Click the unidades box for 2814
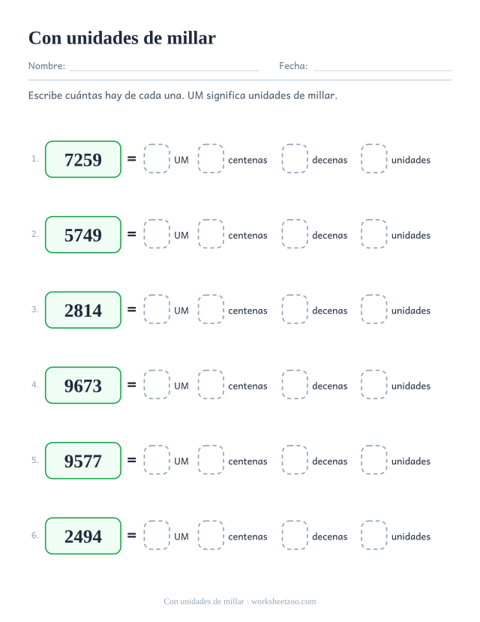Image resolution: width=480 pixels, height=622 pixels. click(x=373, y=309)
